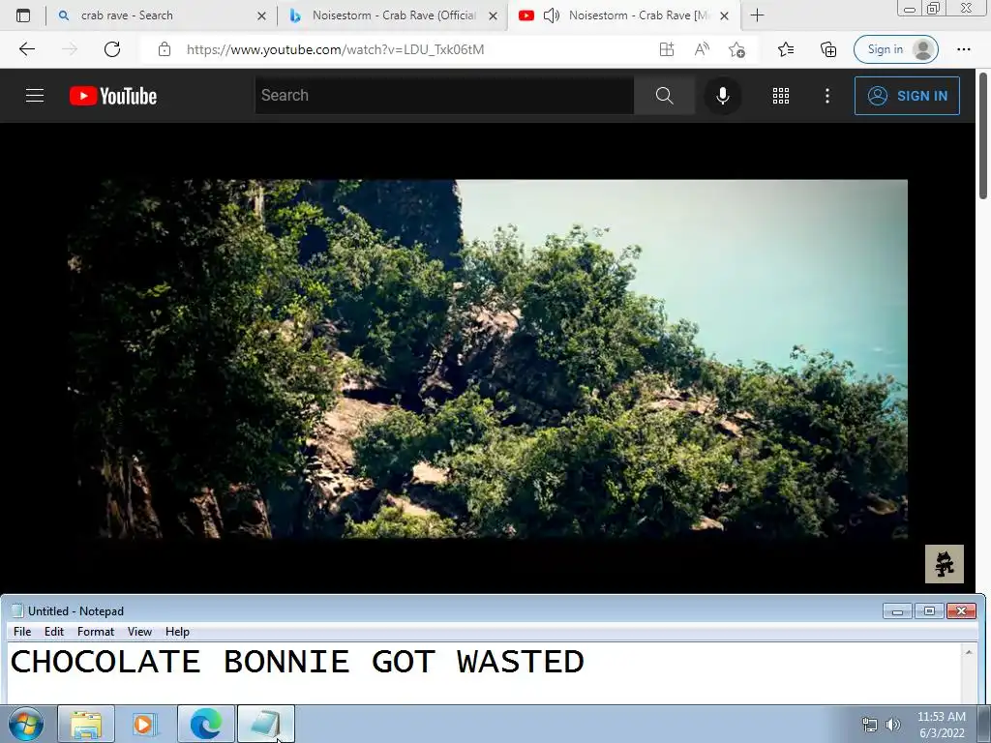Go back to the previous page
991x743 pixels.
coord(27,49)
